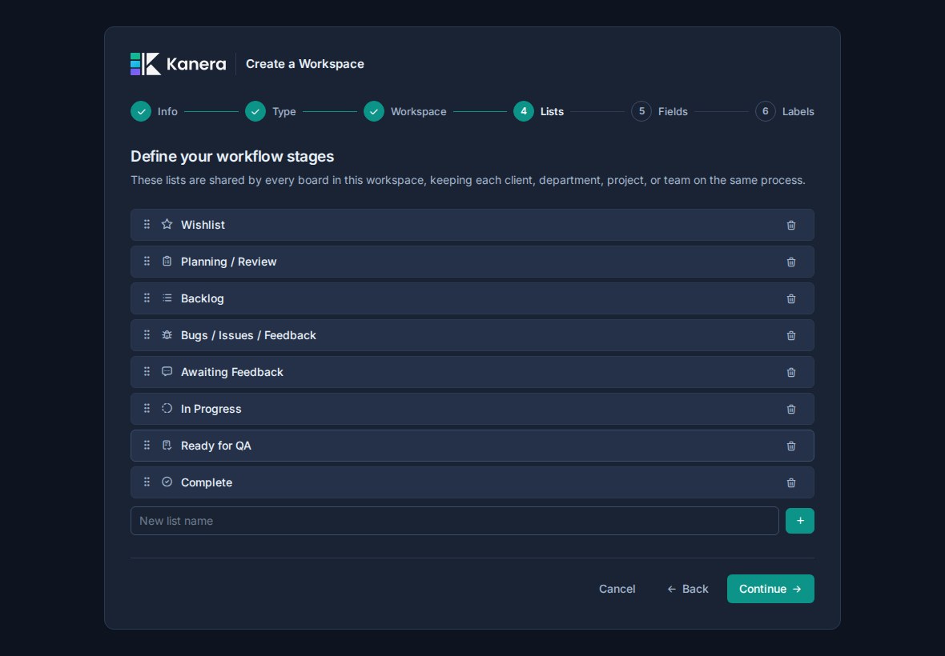Click the Continue button
Screen dimensions: 945x656
click(770, 589)
